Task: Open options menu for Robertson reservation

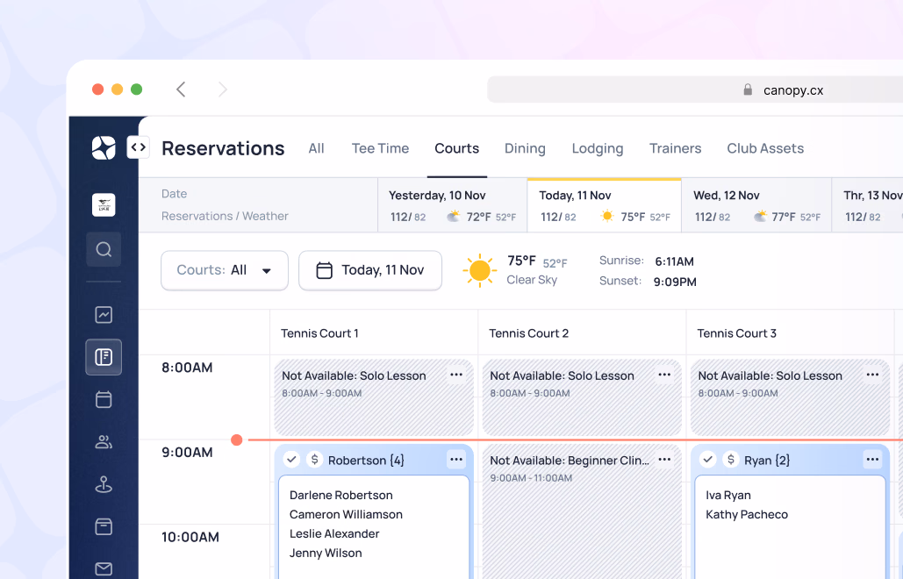Action: tap(456, 460)
